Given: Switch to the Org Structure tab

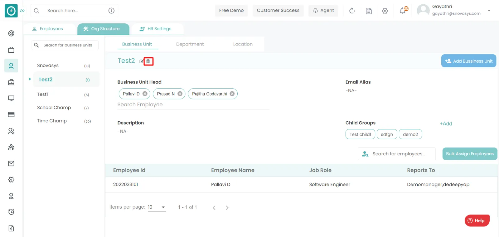Looking at the screenshot, I should 103,29.
